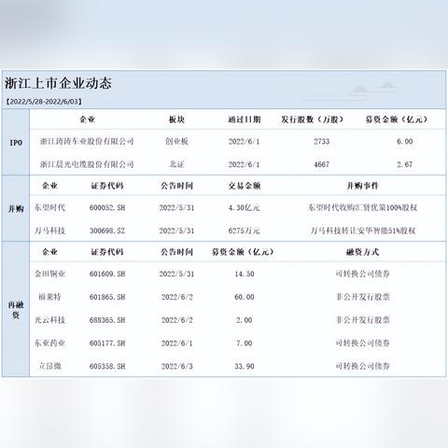Image resolution: width=448 pixels, height=448 pixels.
Task: Click the stock code 600052.SH
Action: [x=107, y=207]
